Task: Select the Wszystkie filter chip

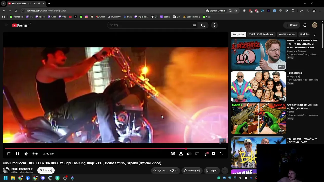Action: tap(238, 34)
